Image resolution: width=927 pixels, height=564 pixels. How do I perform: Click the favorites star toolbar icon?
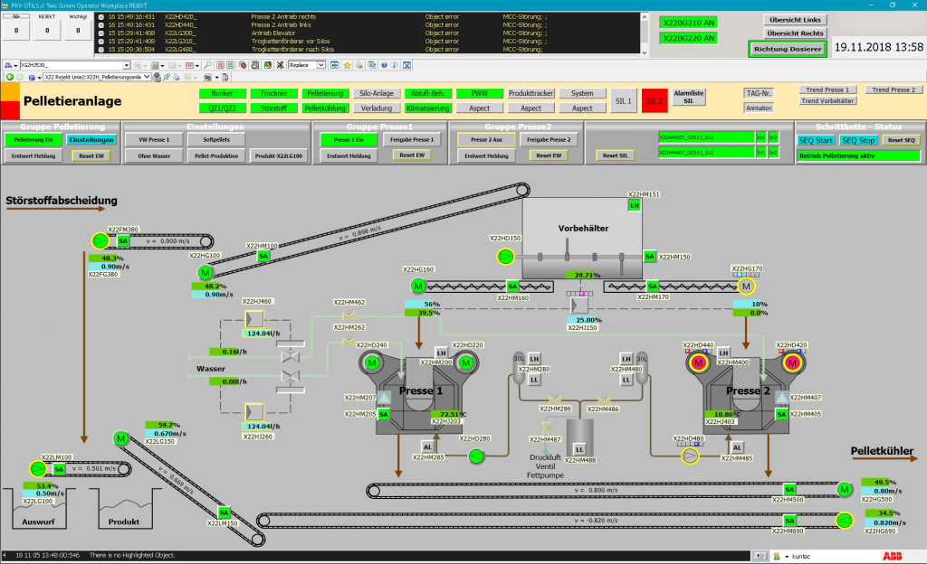pos(348,66)
